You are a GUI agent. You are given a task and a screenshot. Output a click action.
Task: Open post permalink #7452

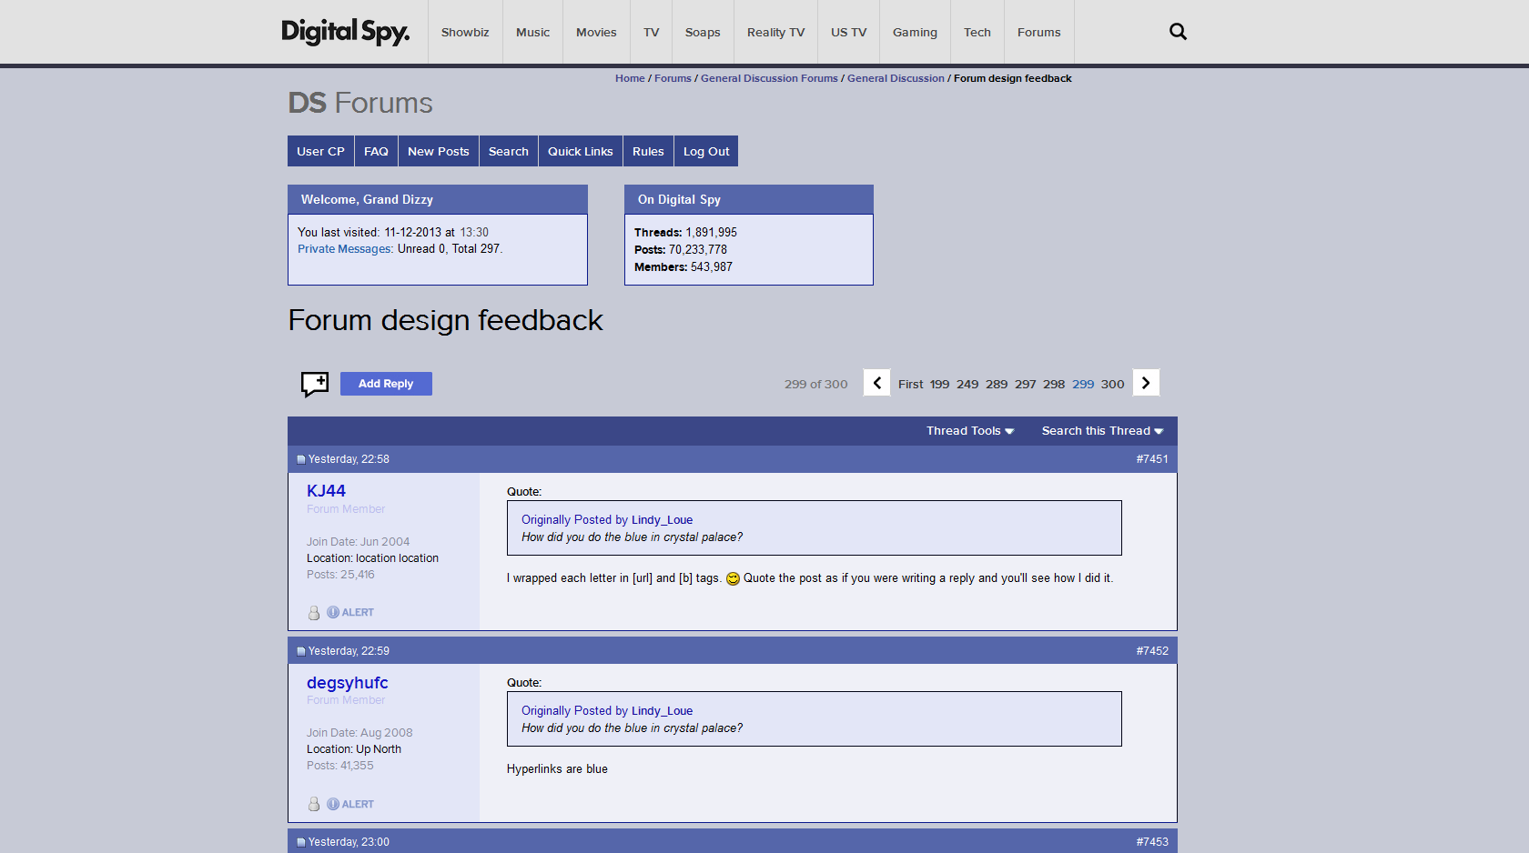(1151, 650)
